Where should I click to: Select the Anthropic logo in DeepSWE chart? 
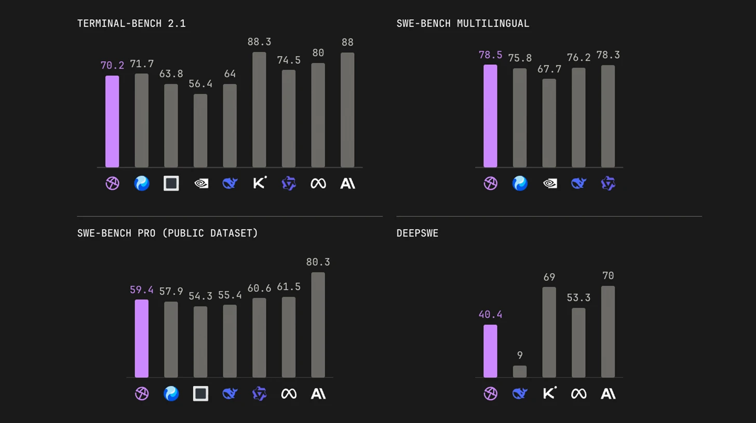click(608, 394)
